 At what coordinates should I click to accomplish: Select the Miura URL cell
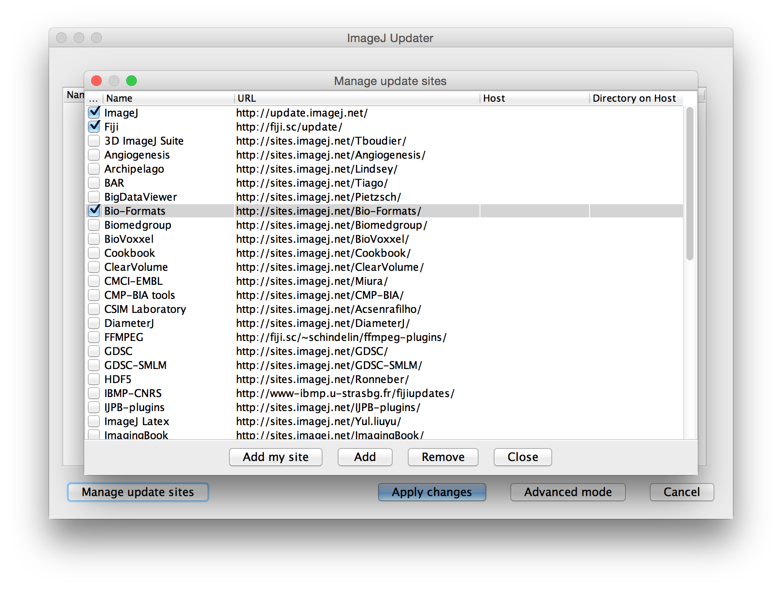(357, 281)
